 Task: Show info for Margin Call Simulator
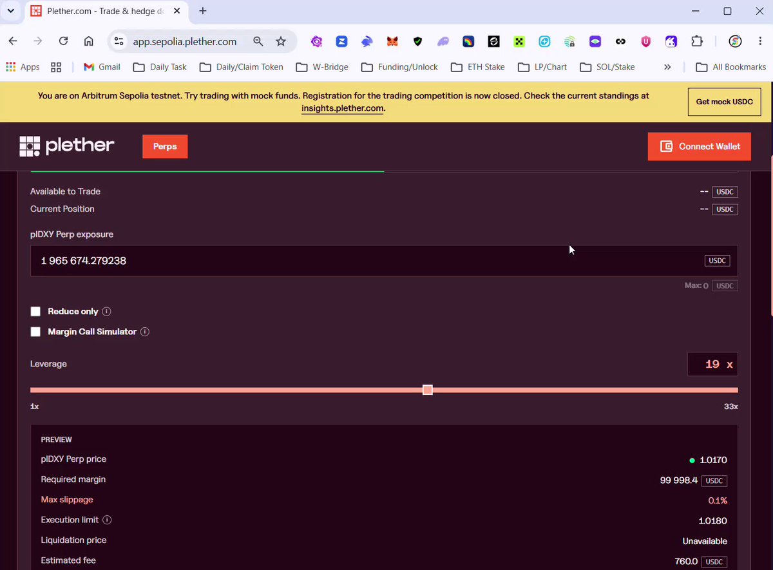click(x=145, y=332)
